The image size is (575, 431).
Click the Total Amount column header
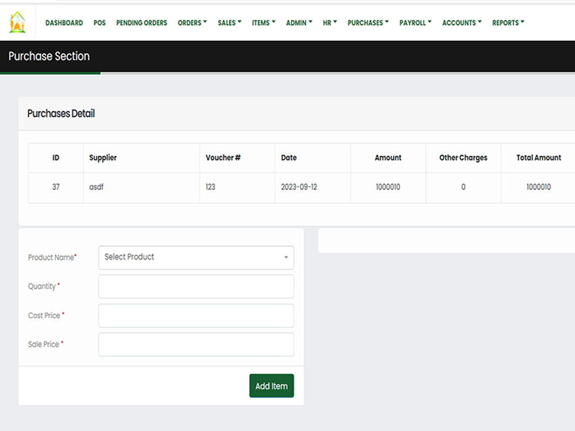538,157
